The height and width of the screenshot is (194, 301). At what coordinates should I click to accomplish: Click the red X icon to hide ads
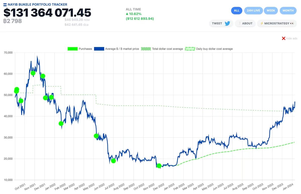(283, 38)
